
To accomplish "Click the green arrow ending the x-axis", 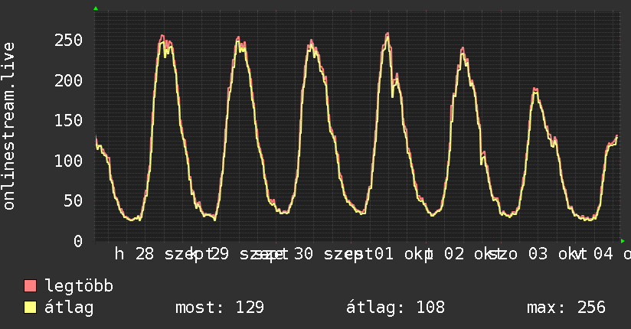I will coord(623,241).
